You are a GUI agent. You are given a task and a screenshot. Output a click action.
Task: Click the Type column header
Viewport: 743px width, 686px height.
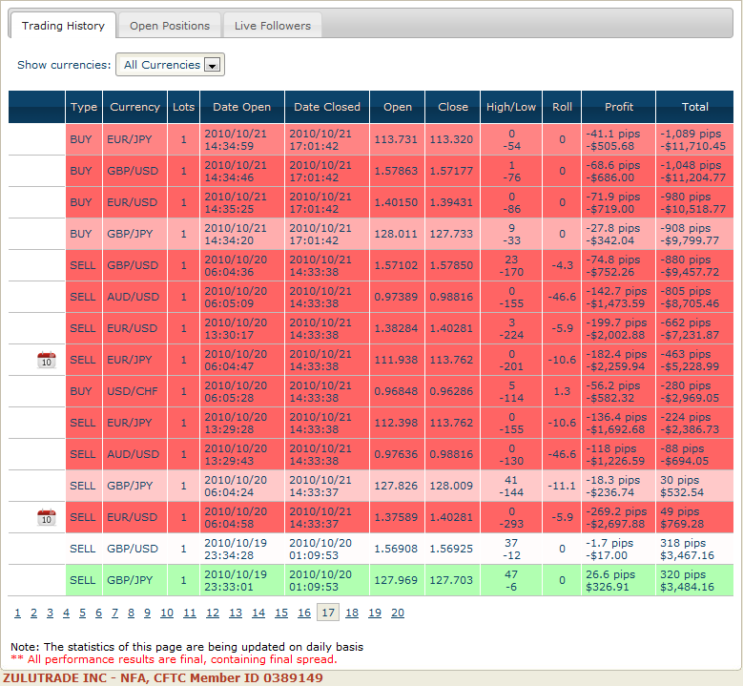[84, 107]
